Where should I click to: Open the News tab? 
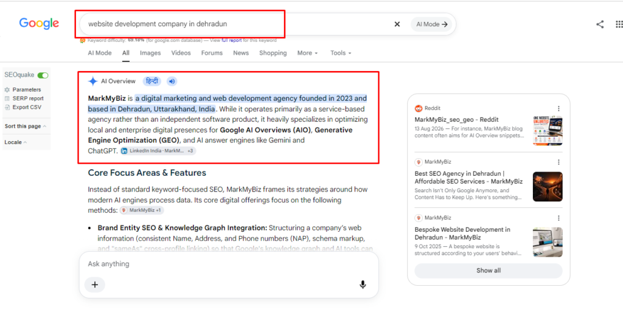coord(241,53)
